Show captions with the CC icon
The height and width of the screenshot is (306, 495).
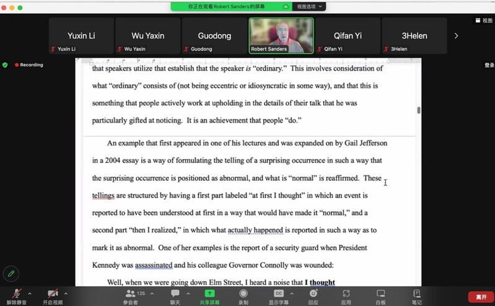279,294
